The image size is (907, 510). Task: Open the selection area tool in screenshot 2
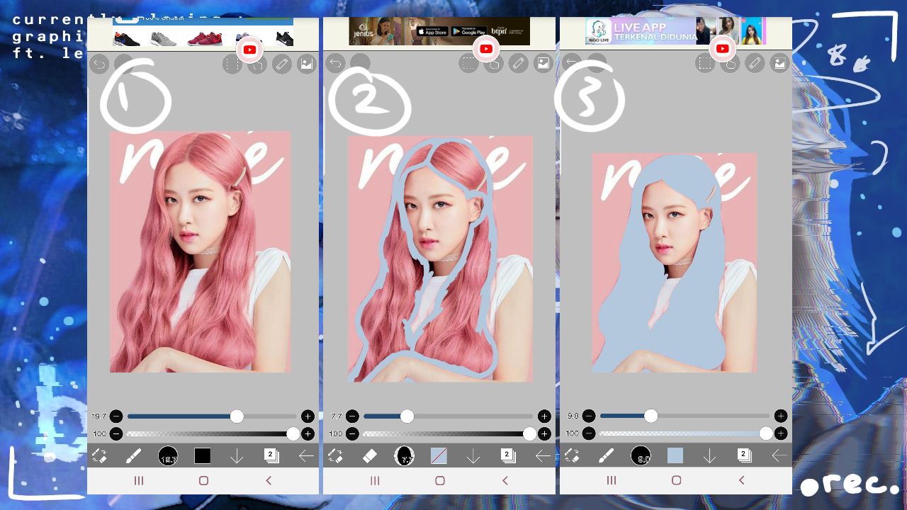click(x=468, y=64)
